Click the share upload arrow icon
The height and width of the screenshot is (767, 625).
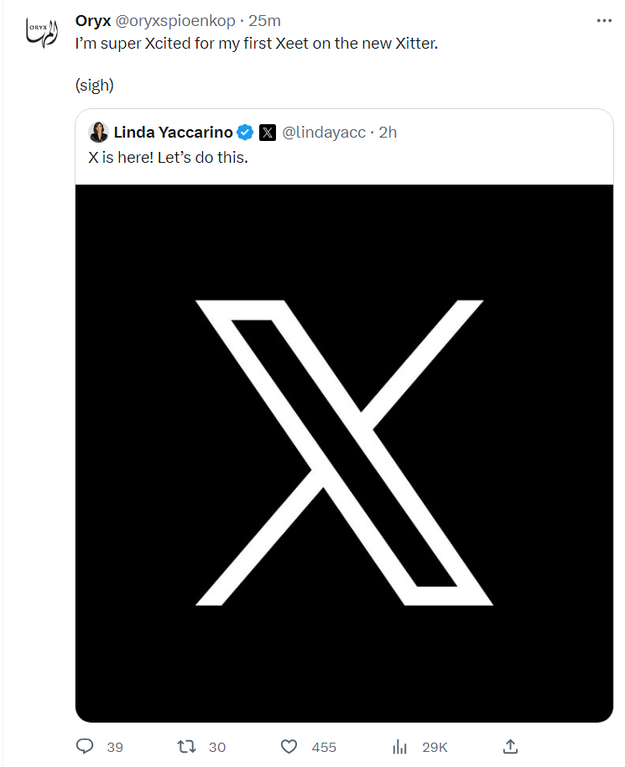pyautogui.click(x=509, y=746)
